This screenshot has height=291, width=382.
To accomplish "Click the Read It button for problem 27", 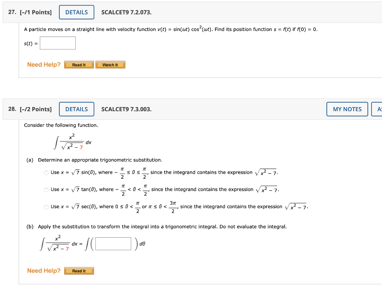I will 79,65.
